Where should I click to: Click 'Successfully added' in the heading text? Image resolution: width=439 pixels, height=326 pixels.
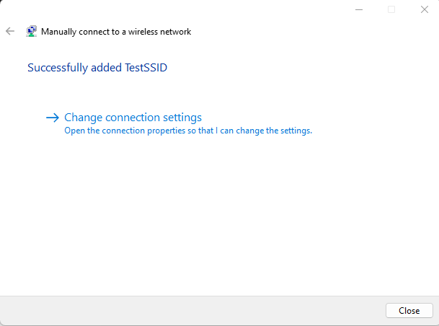tap(74, 68)
